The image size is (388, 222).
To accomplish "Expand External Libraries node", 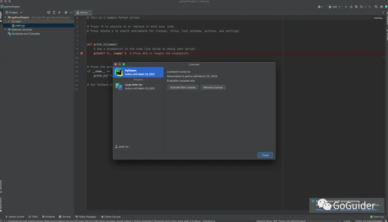I will click(x=5, y=29).
